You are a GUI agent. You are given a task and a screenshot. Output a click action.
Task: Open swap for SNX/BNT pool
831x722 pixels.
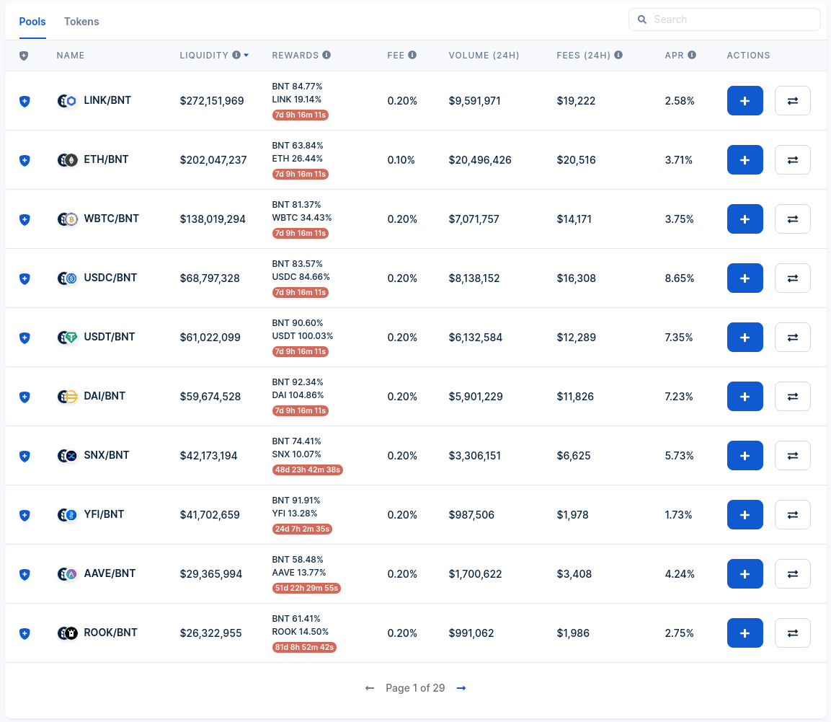792,456
